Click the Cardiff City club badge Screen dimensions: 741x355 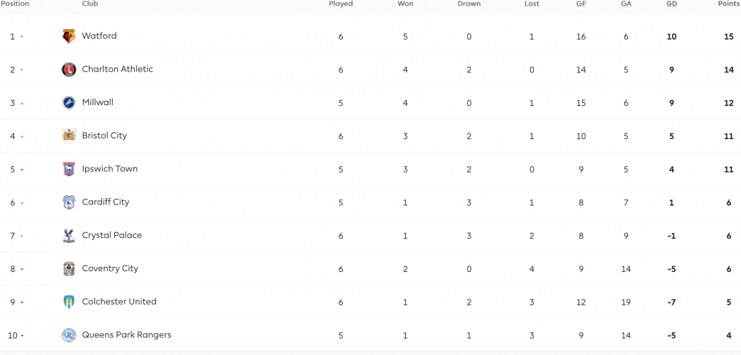coord(69,202)
